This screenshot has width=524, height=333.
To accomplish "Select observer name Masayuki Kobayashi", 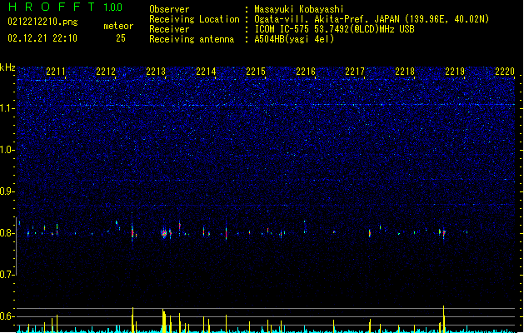I will 299,9.
